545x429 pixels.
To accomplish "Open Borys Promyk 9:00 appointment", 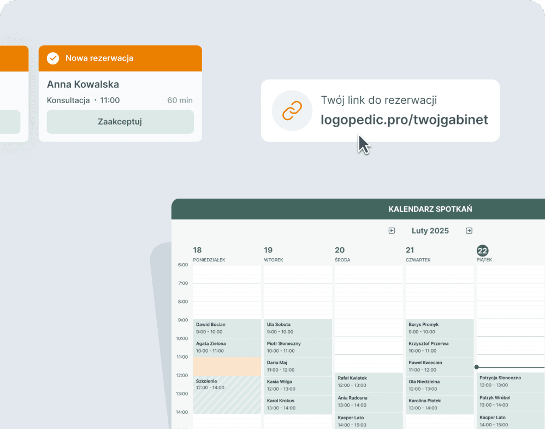I will (x=440, y=328).
